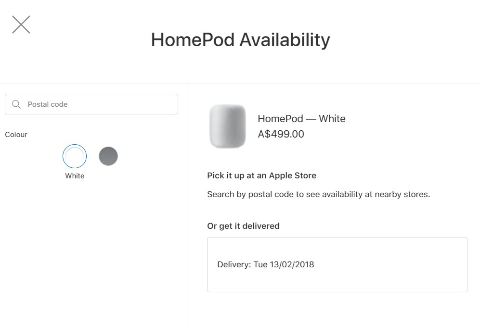
Task: Click the Pick it up at an Apple Store heading
Action: click(261, 175)
